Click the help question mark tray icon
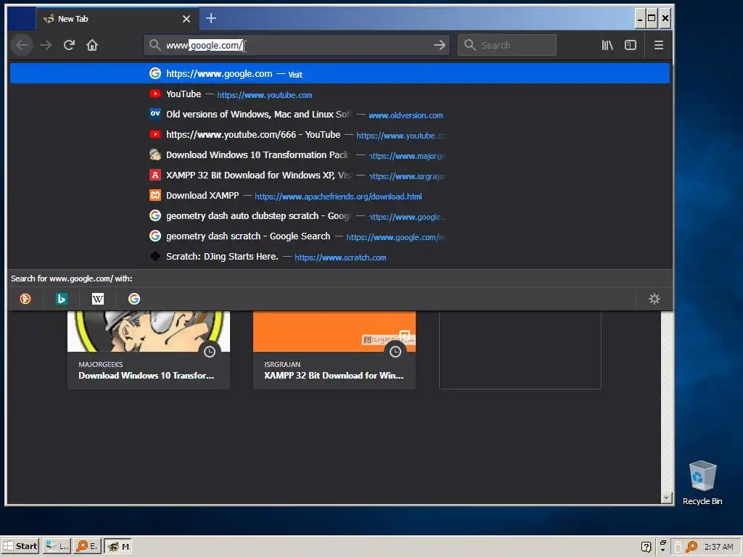The height and width of the screenshot is (557, 743). [x=646, y=547]
